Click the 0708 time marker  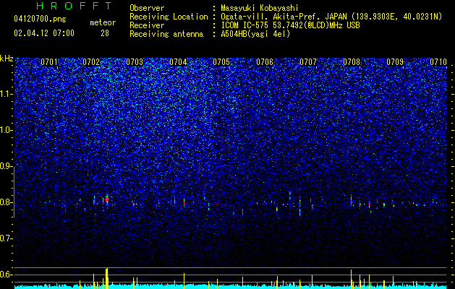pyautogui.click(x=352, y=61)
